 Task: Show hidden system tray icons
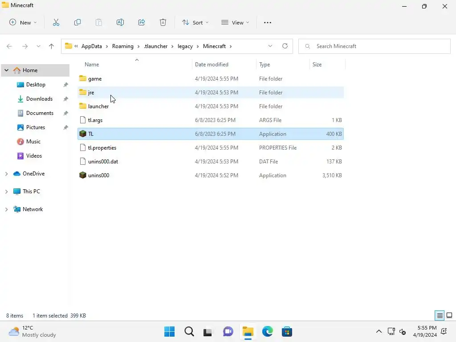379,331
